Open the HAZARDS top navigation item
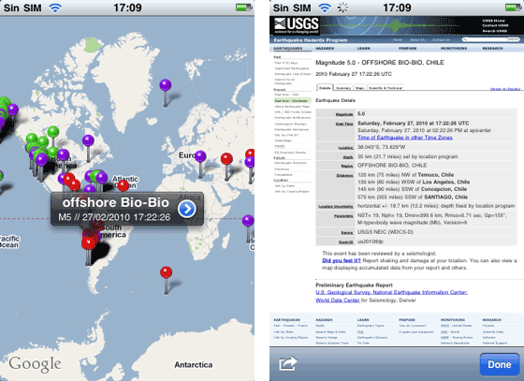Viewport: 524px width, 381px height. pos(325,49)
